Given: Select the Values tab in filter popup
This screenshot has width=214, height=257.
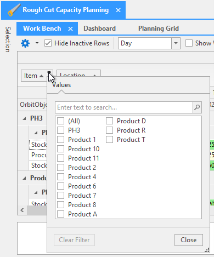Looking at the screenshot, I should pos(61,85).
